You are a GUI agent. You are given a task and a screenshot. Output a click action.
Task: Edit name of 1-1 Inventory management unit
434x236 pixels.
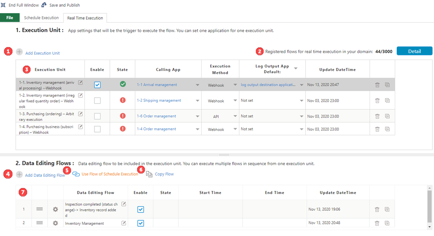pyautogui.click(x=80, y=82)
